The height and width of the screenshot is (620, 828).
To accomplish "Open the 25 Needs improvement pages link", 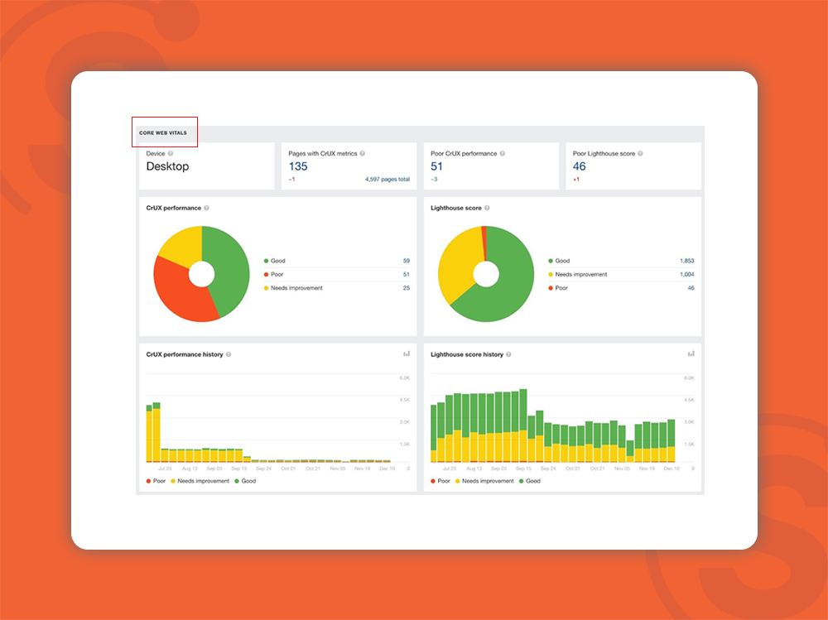I will click(x=406, y=288).
